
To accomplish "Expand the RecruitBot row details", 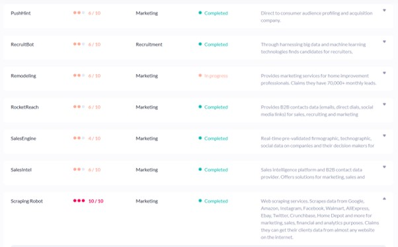I will point(384,42).
